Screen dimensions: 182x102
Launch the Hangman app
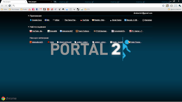(147, 20)
